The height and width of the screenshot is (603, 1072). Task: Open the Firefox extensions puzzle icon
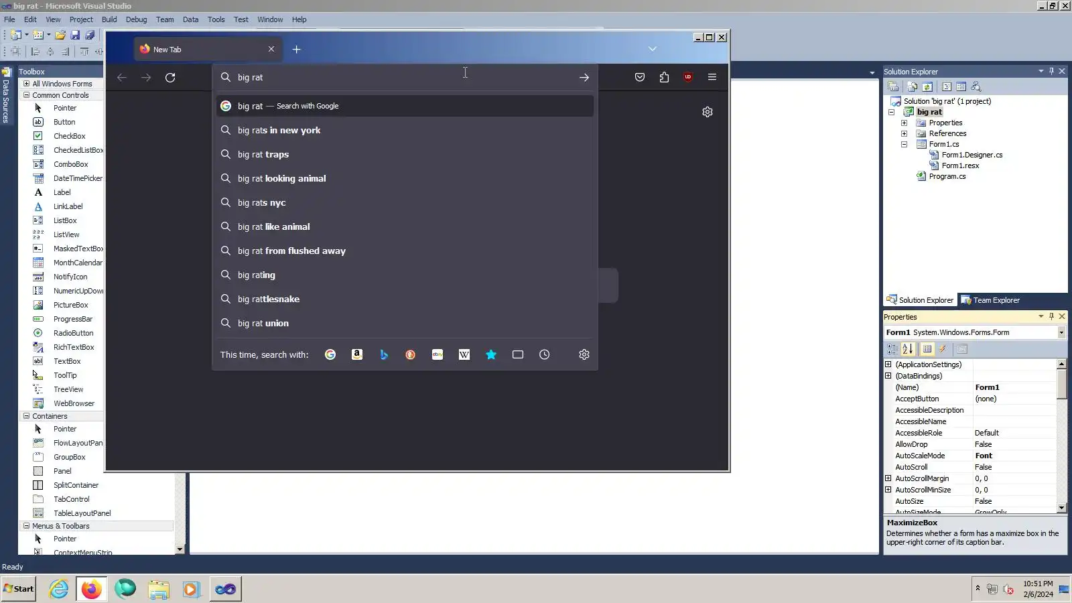coord(664,77)
